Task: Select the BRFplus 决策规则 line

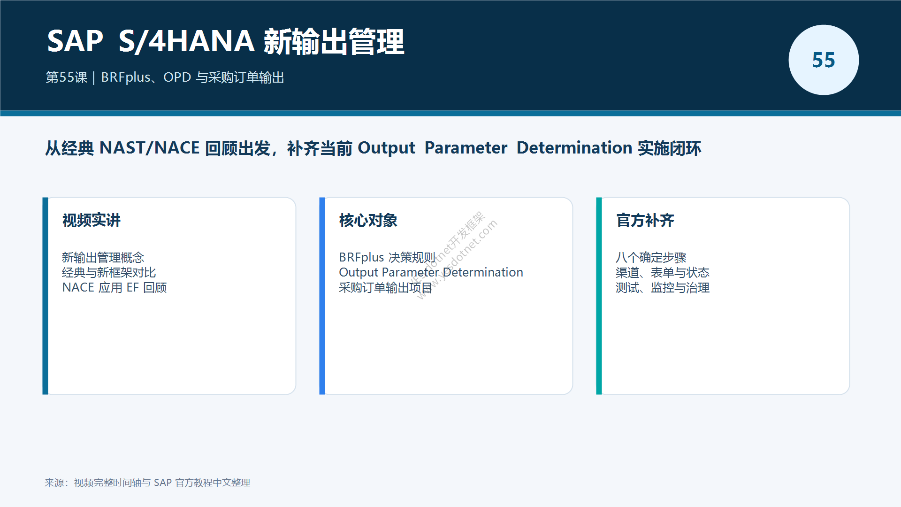Action: [x=387, y=258]
